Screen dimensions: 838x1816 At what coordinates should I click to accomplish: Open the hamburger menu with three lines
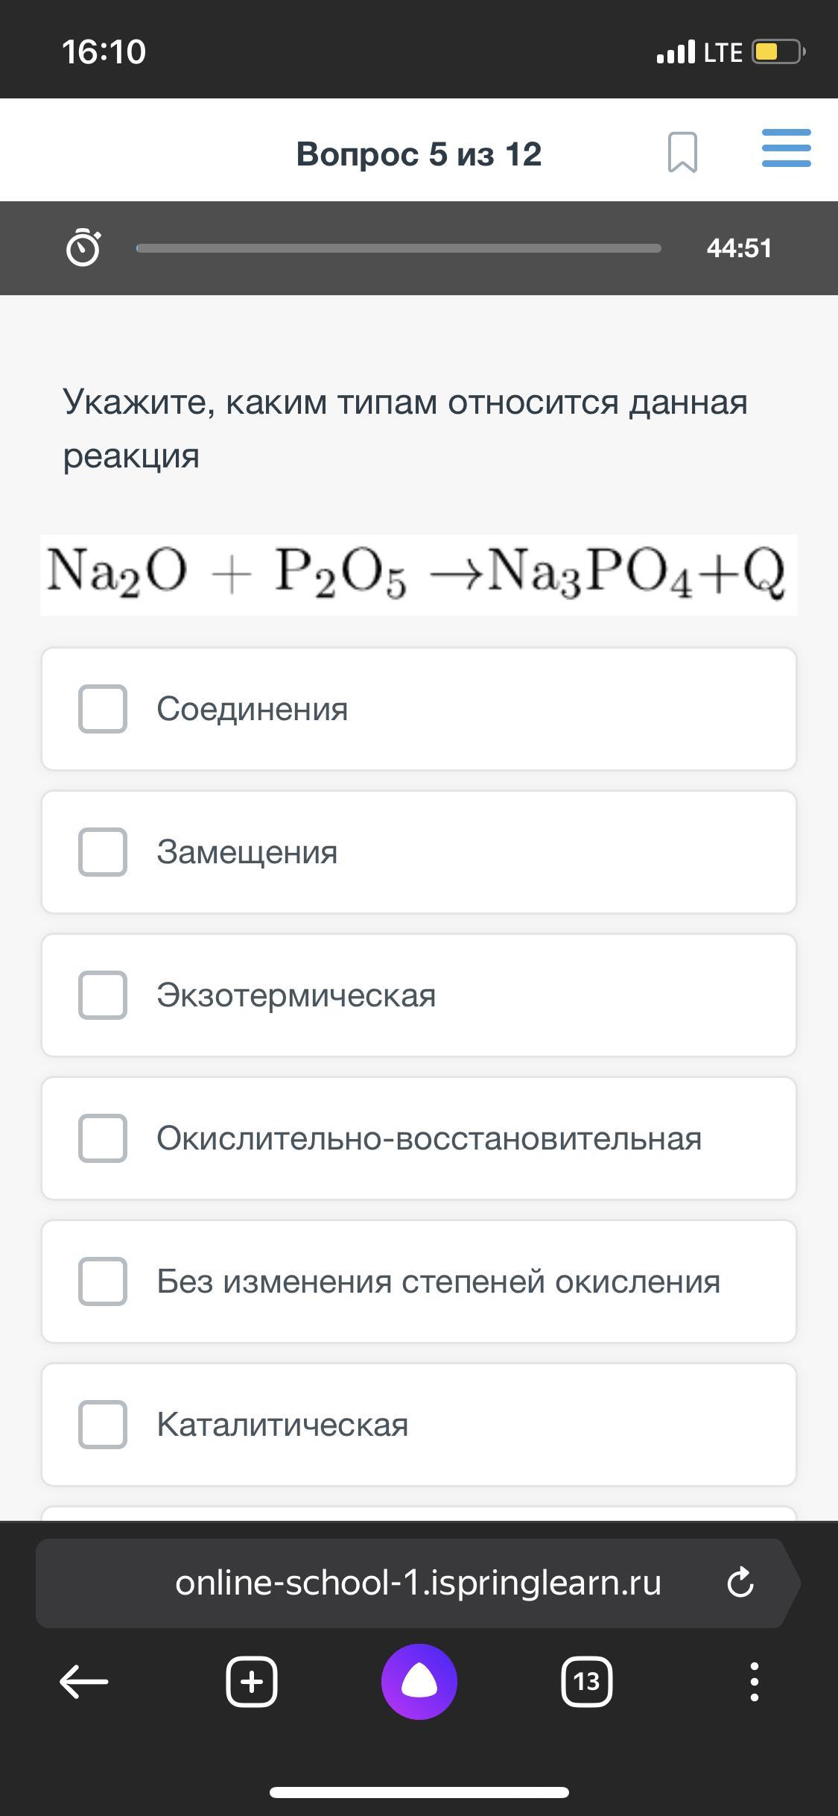click(786, 148)
